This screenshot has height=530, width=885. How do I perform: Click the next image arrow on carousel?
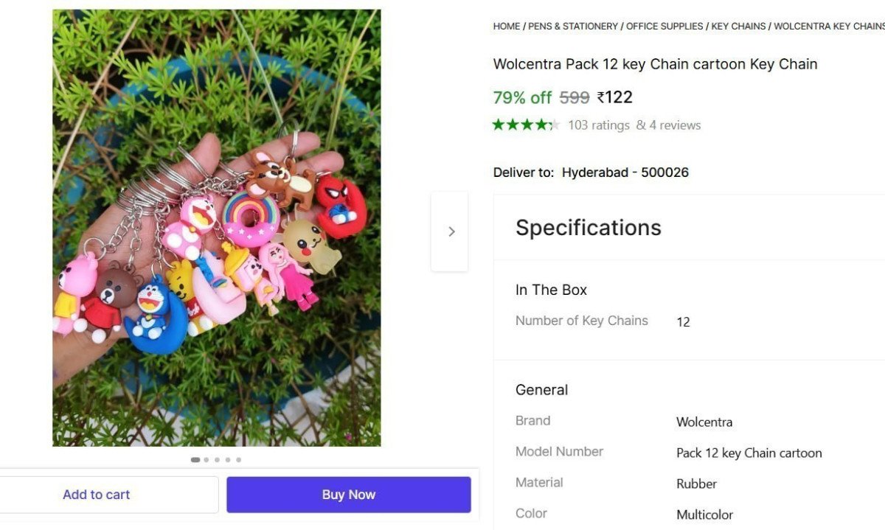pos(451,231)
